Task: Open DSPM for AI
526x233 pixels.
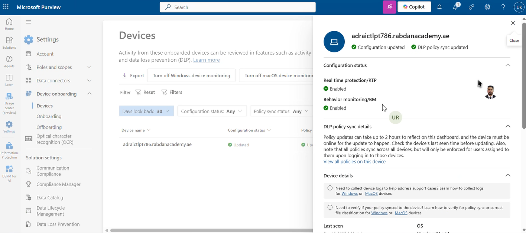Action: click(9, 172)
